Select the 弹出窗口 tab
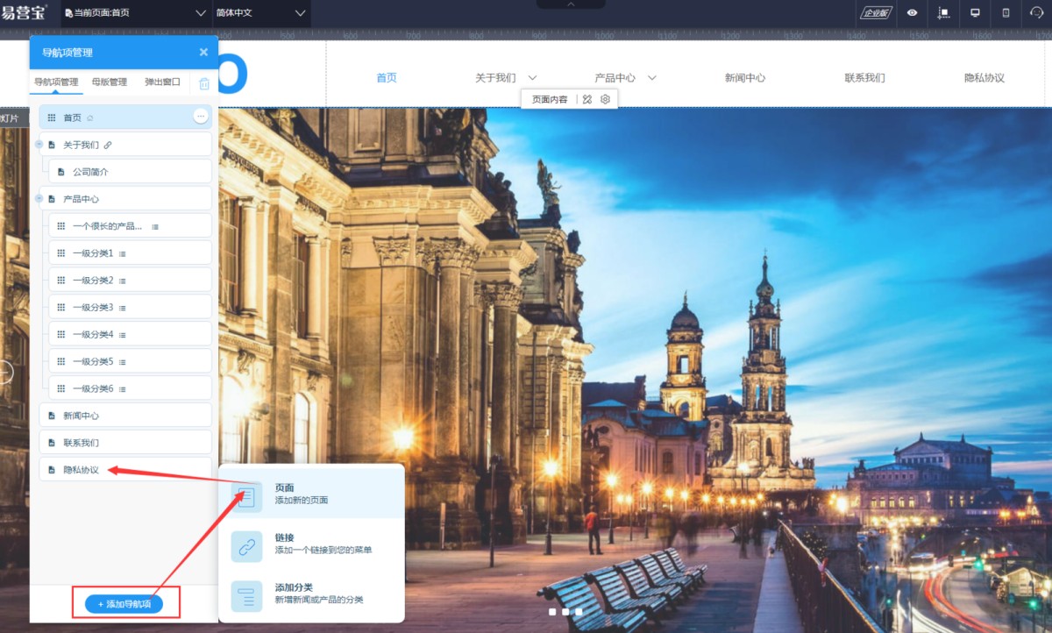1052x633 pixels. tap(162, 82)
